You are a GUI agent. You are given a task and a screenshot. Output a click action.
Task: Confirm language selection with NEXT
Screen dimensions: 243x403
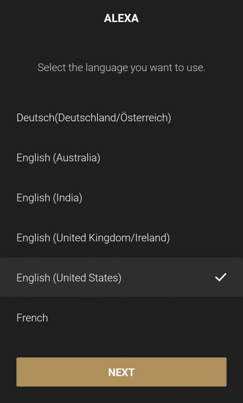(121, 372)
